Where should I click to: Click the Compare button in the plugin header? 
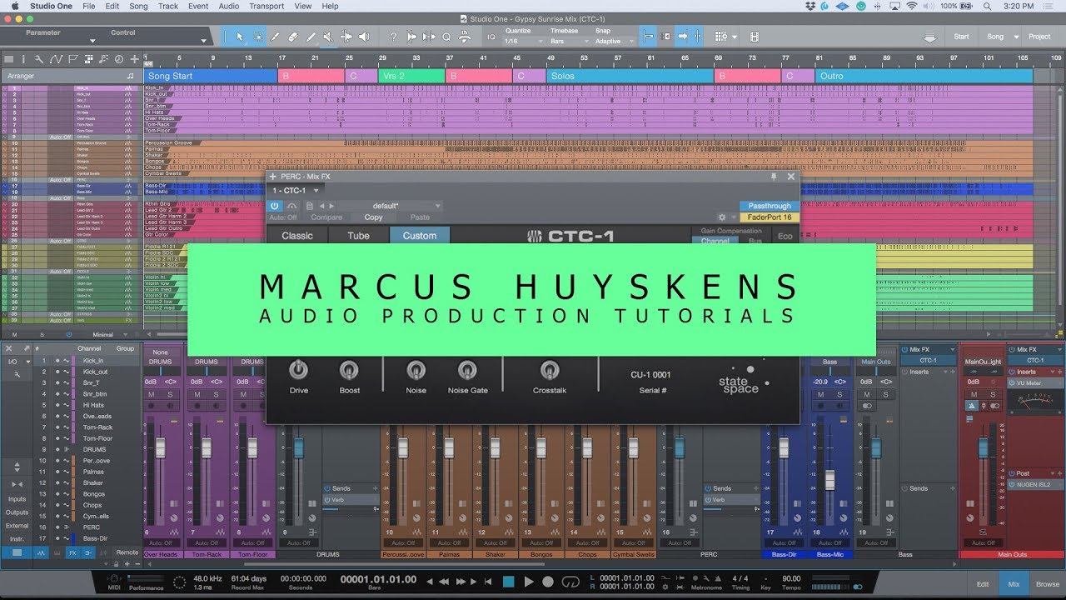coord(326,217)
